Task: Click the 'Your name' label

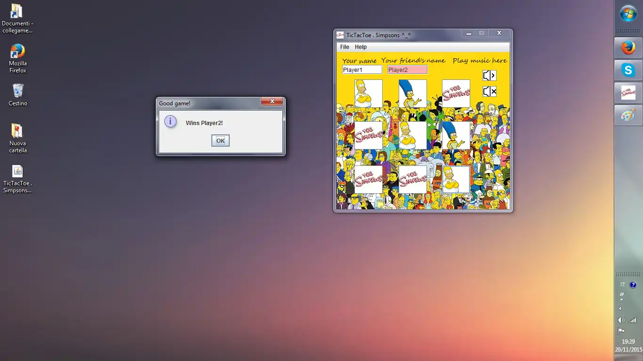Action: point(359,61)
